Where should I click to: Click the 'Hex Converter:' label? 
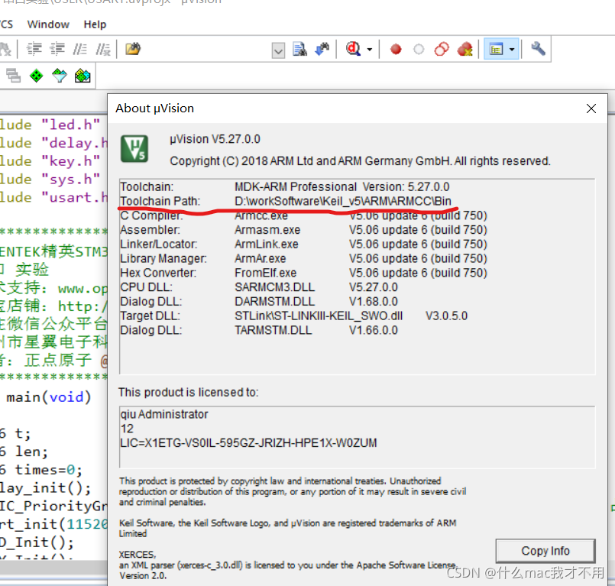coord(158,273)
